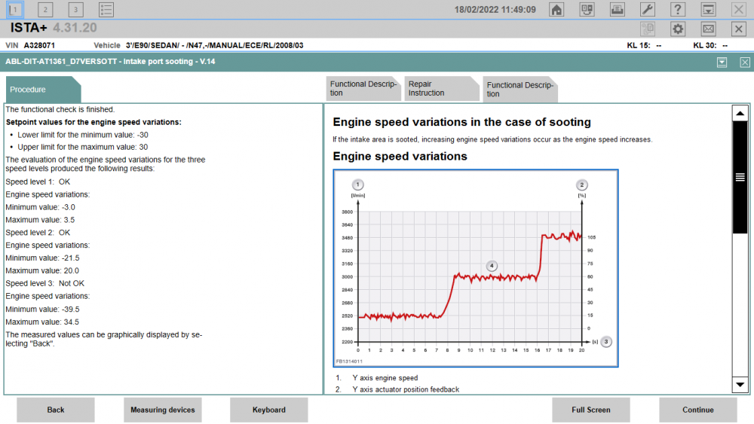Open Measuring devices
754x424 pixels.
(163, 410)
